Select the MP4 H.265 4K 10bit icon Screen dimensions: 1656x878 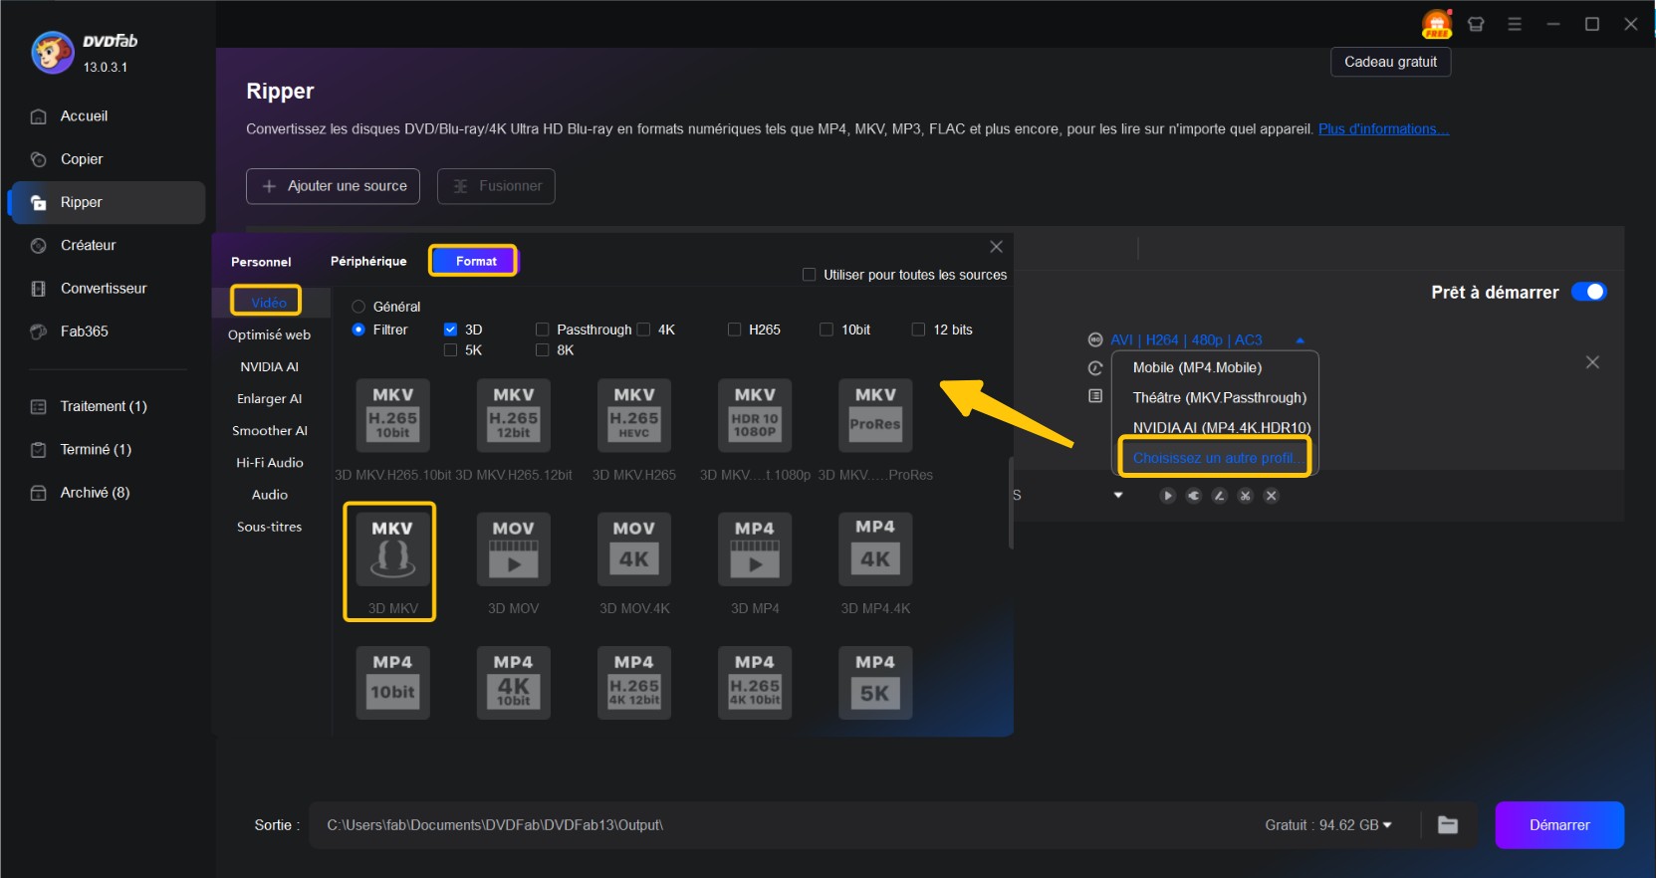pyautogui.click(x=755, y=683)
